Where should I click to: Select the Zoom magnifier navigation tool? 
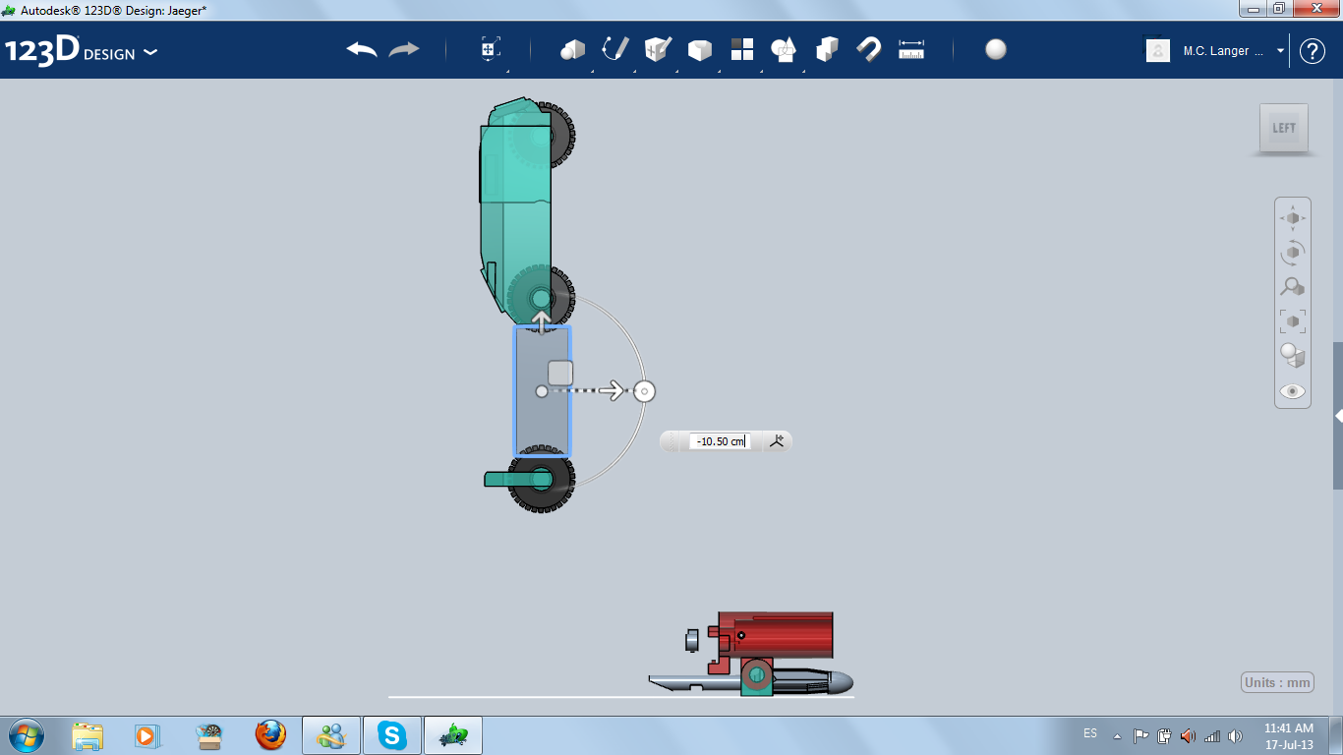tap(1293, 286)
